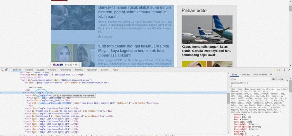Click the font-weight inherit value
Screen dimensions: 292x136
coord(253,124)
